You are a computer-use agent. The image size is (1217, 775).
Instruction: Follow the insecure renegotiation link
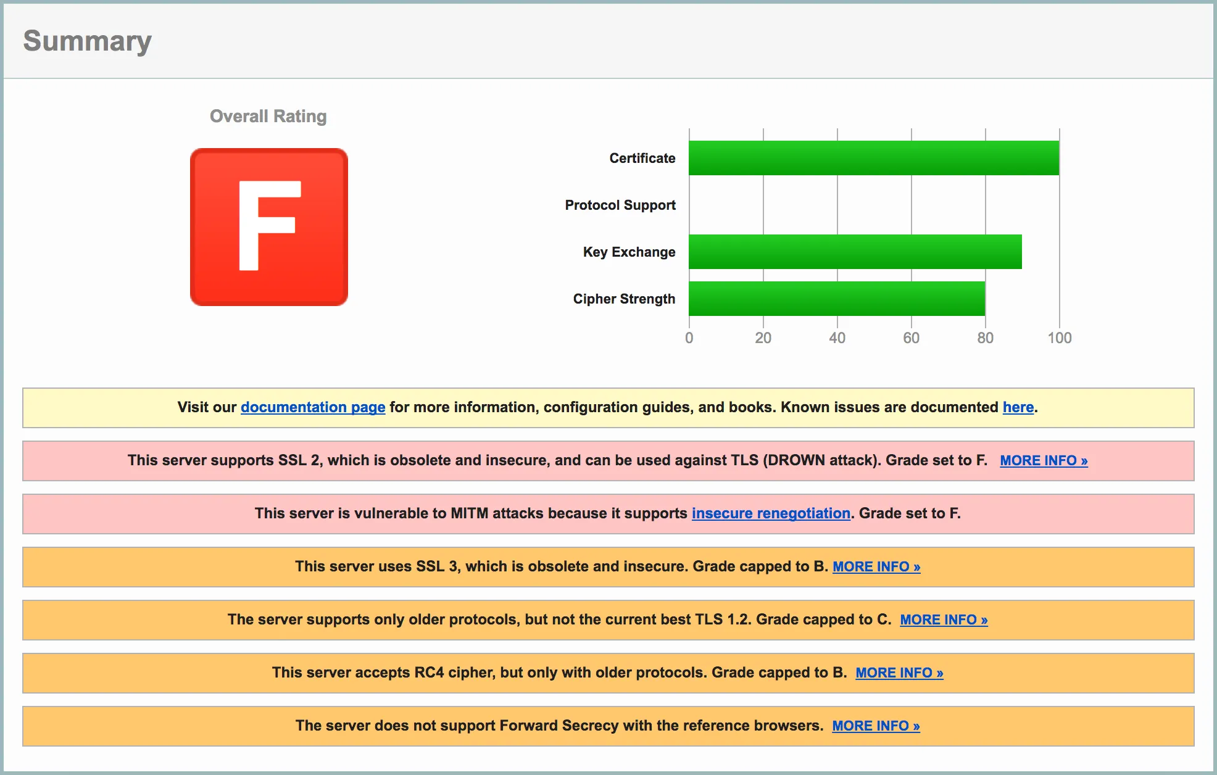[x=771, y=513]
